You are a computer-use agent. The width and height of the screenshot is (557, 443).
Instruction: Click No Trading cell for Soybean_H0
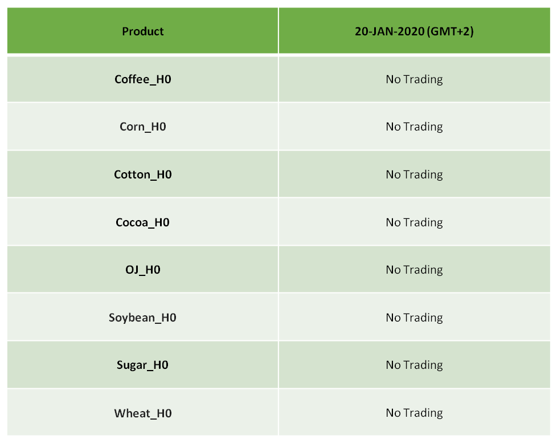(x=414, y=317)
